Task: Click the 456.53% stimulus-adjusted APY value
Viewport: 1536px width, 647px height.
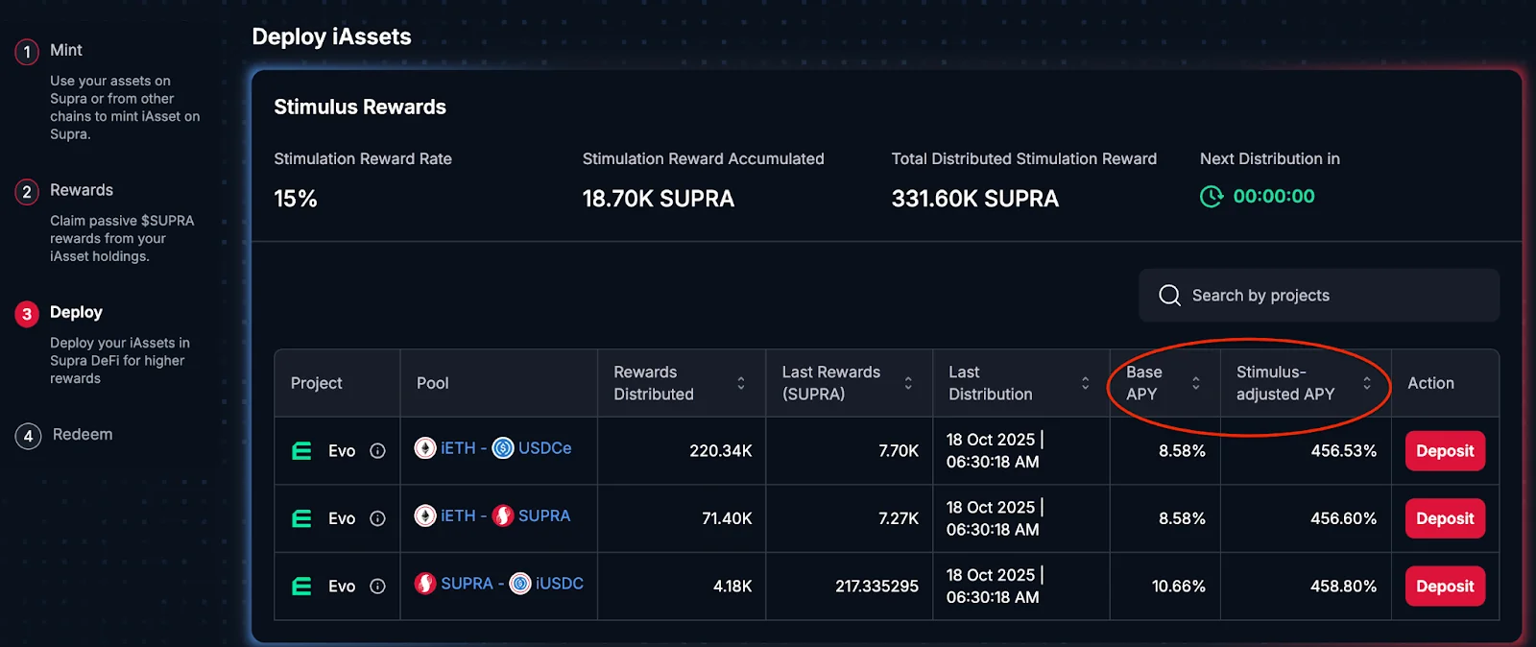Action: [1343, 451]
